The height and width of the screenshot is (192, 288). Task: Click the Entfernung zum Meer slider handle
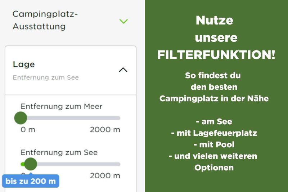21,118
